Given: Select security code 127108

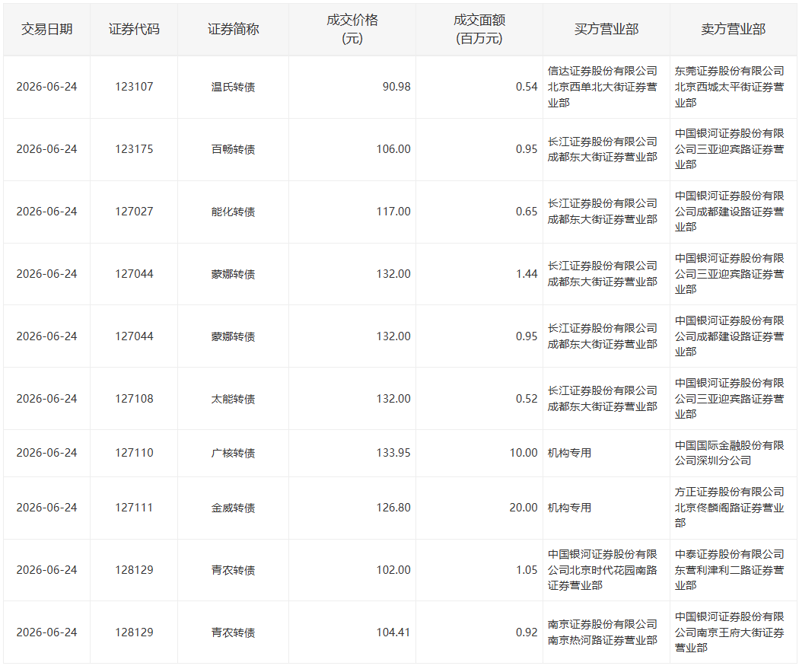Looking at the screenshot, I should 134,399.
